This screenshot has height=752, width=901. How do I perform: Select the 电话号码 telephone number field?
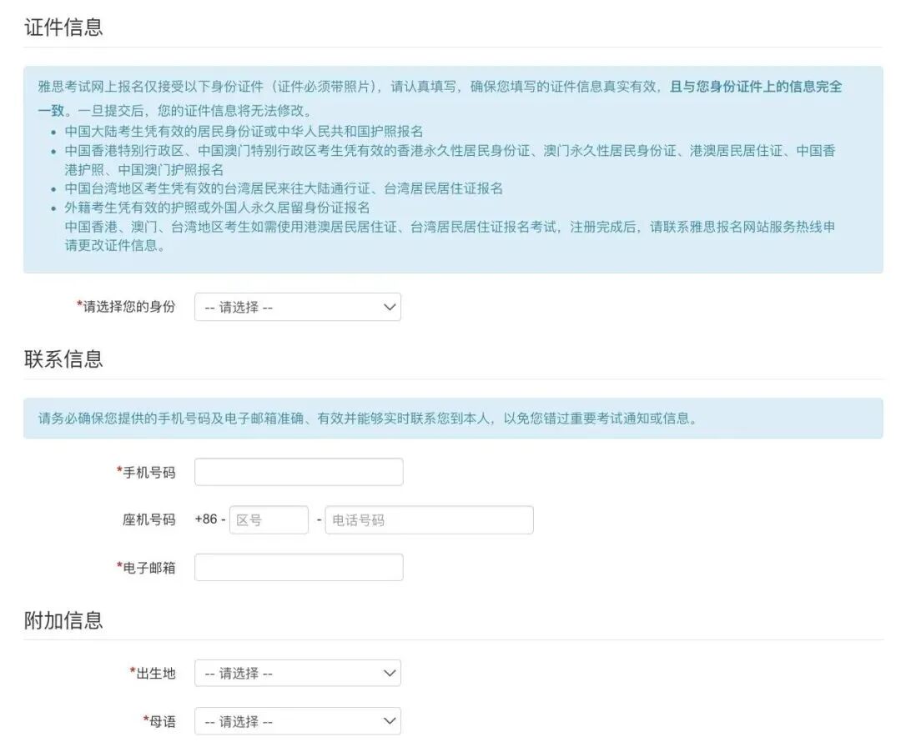[430, 519]
